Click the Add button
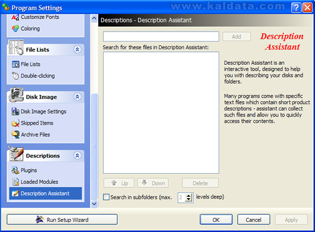 tap(237, 37)
